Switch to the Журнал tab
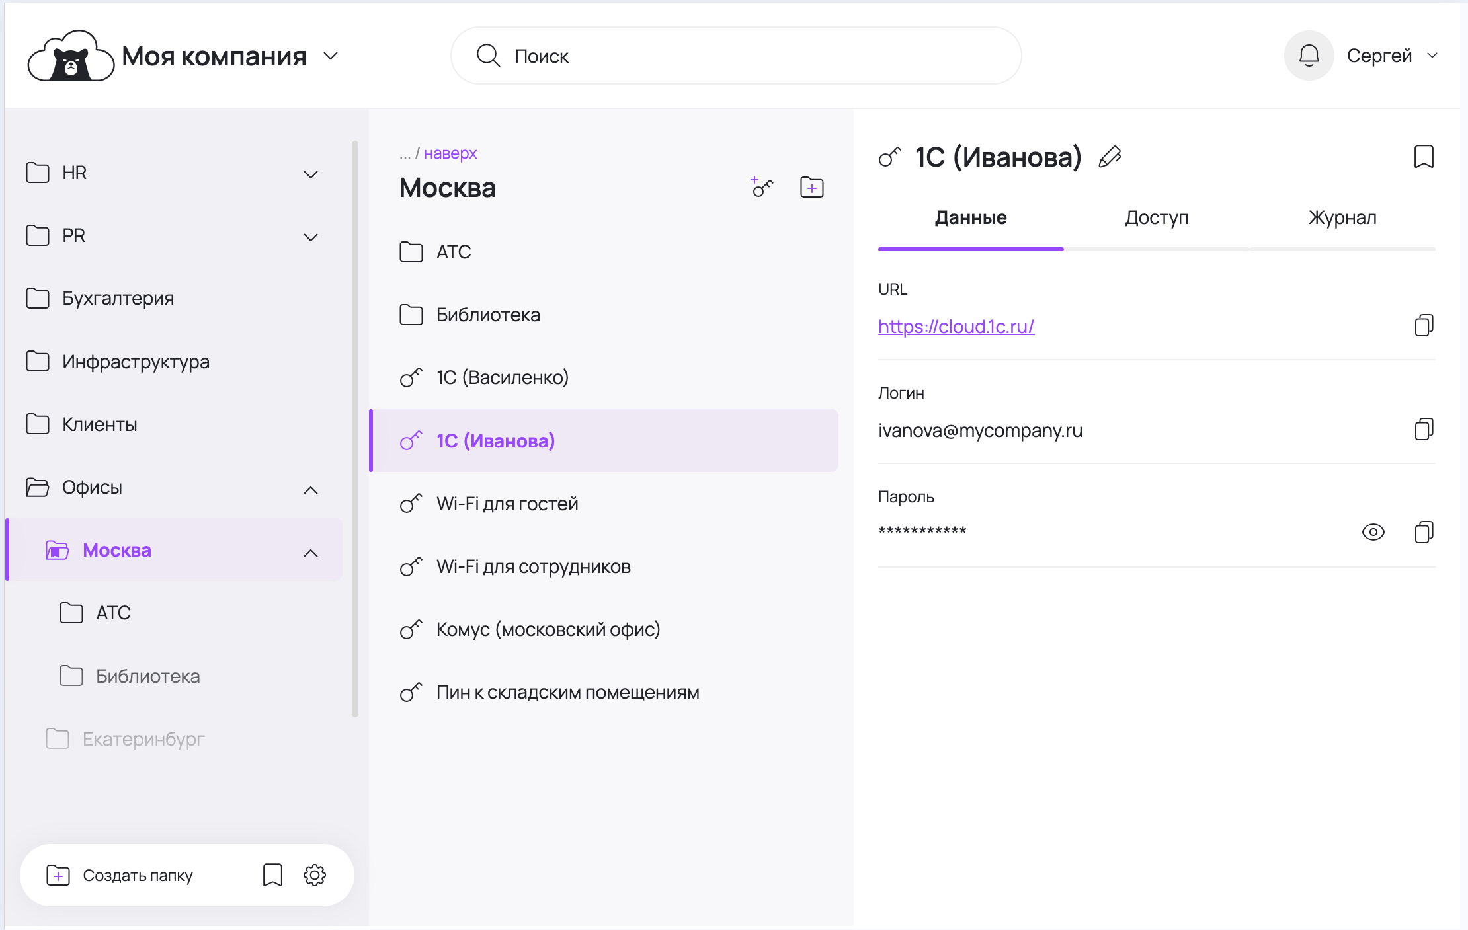The image size is (1468, 930). point(1342,218)
